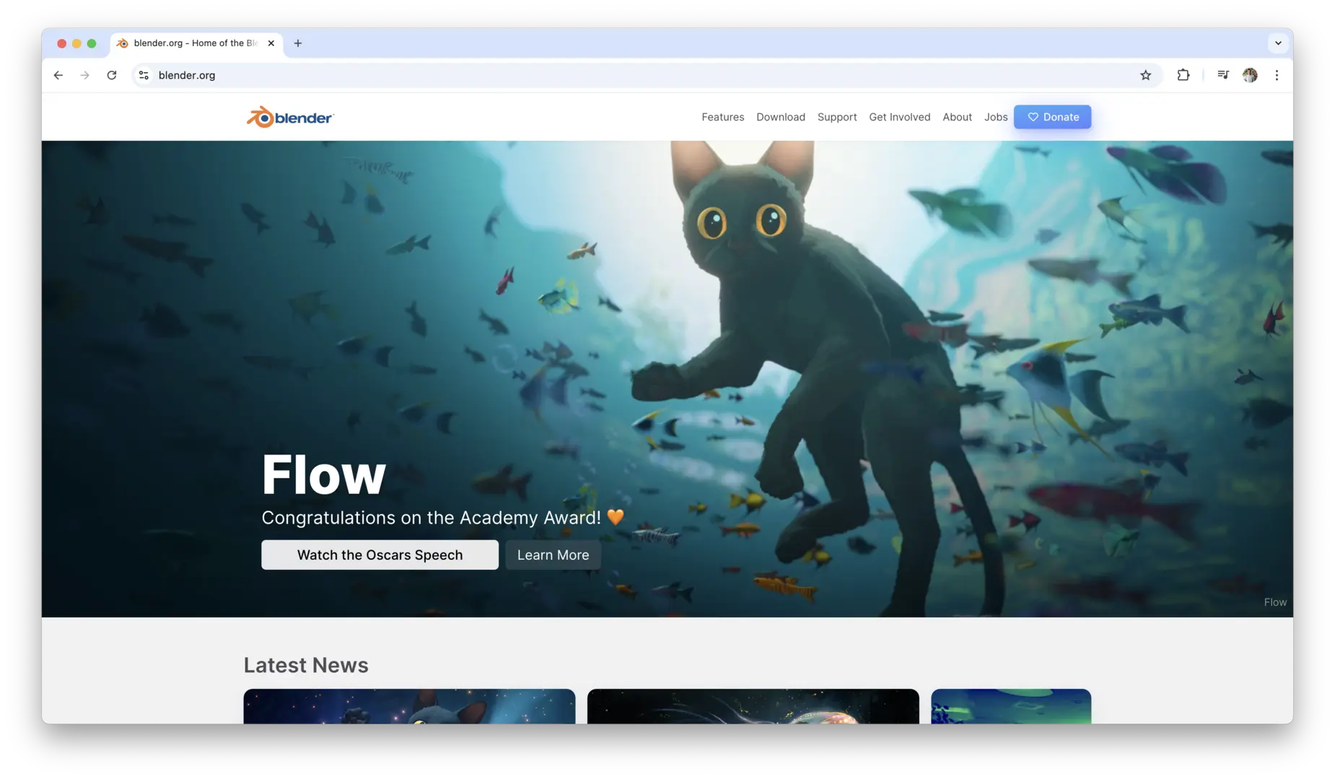Open the Support navigation item

click(837, 117)
